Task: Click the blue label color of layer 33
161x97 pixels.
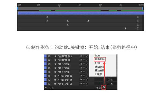Action: pos(45,84)
